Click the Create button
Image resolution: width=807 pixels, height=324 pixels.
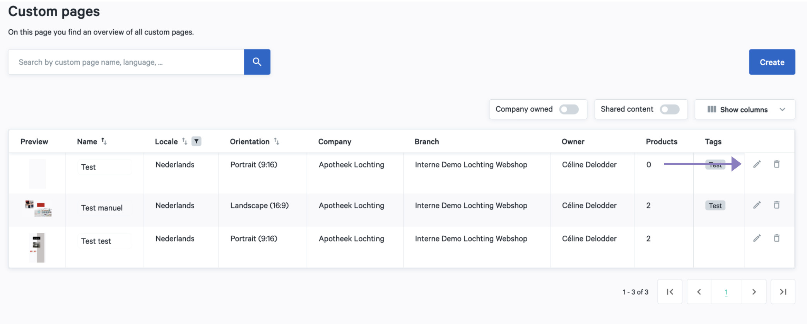point(772,62)
